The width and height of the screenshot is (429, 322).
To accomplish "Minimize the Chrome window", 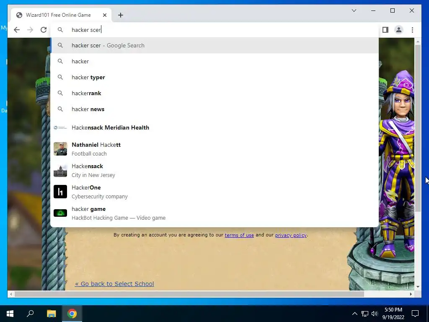I will tap(373, 10).
